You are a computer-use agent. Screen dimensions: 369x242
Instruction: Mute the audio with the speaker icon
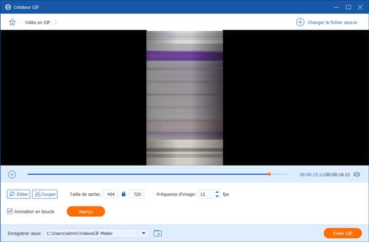[x=357, y=174]
